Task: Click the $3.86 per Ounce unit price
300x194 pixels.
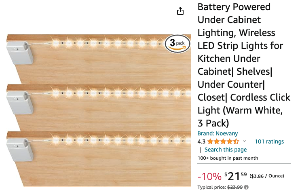Action: (x=267, y=176)
